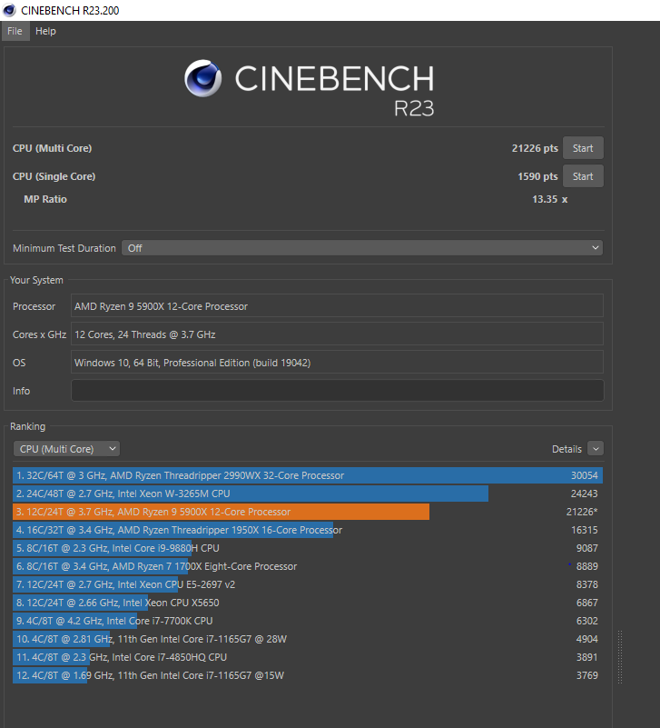
Task: Select the Core i7-4850HQ ranking row
Action: 308,657
